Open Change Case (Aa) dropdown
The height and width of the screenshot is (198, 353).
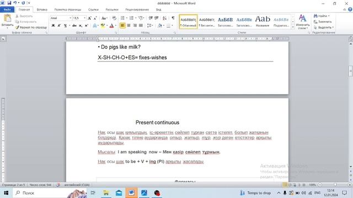pos(104,18)
